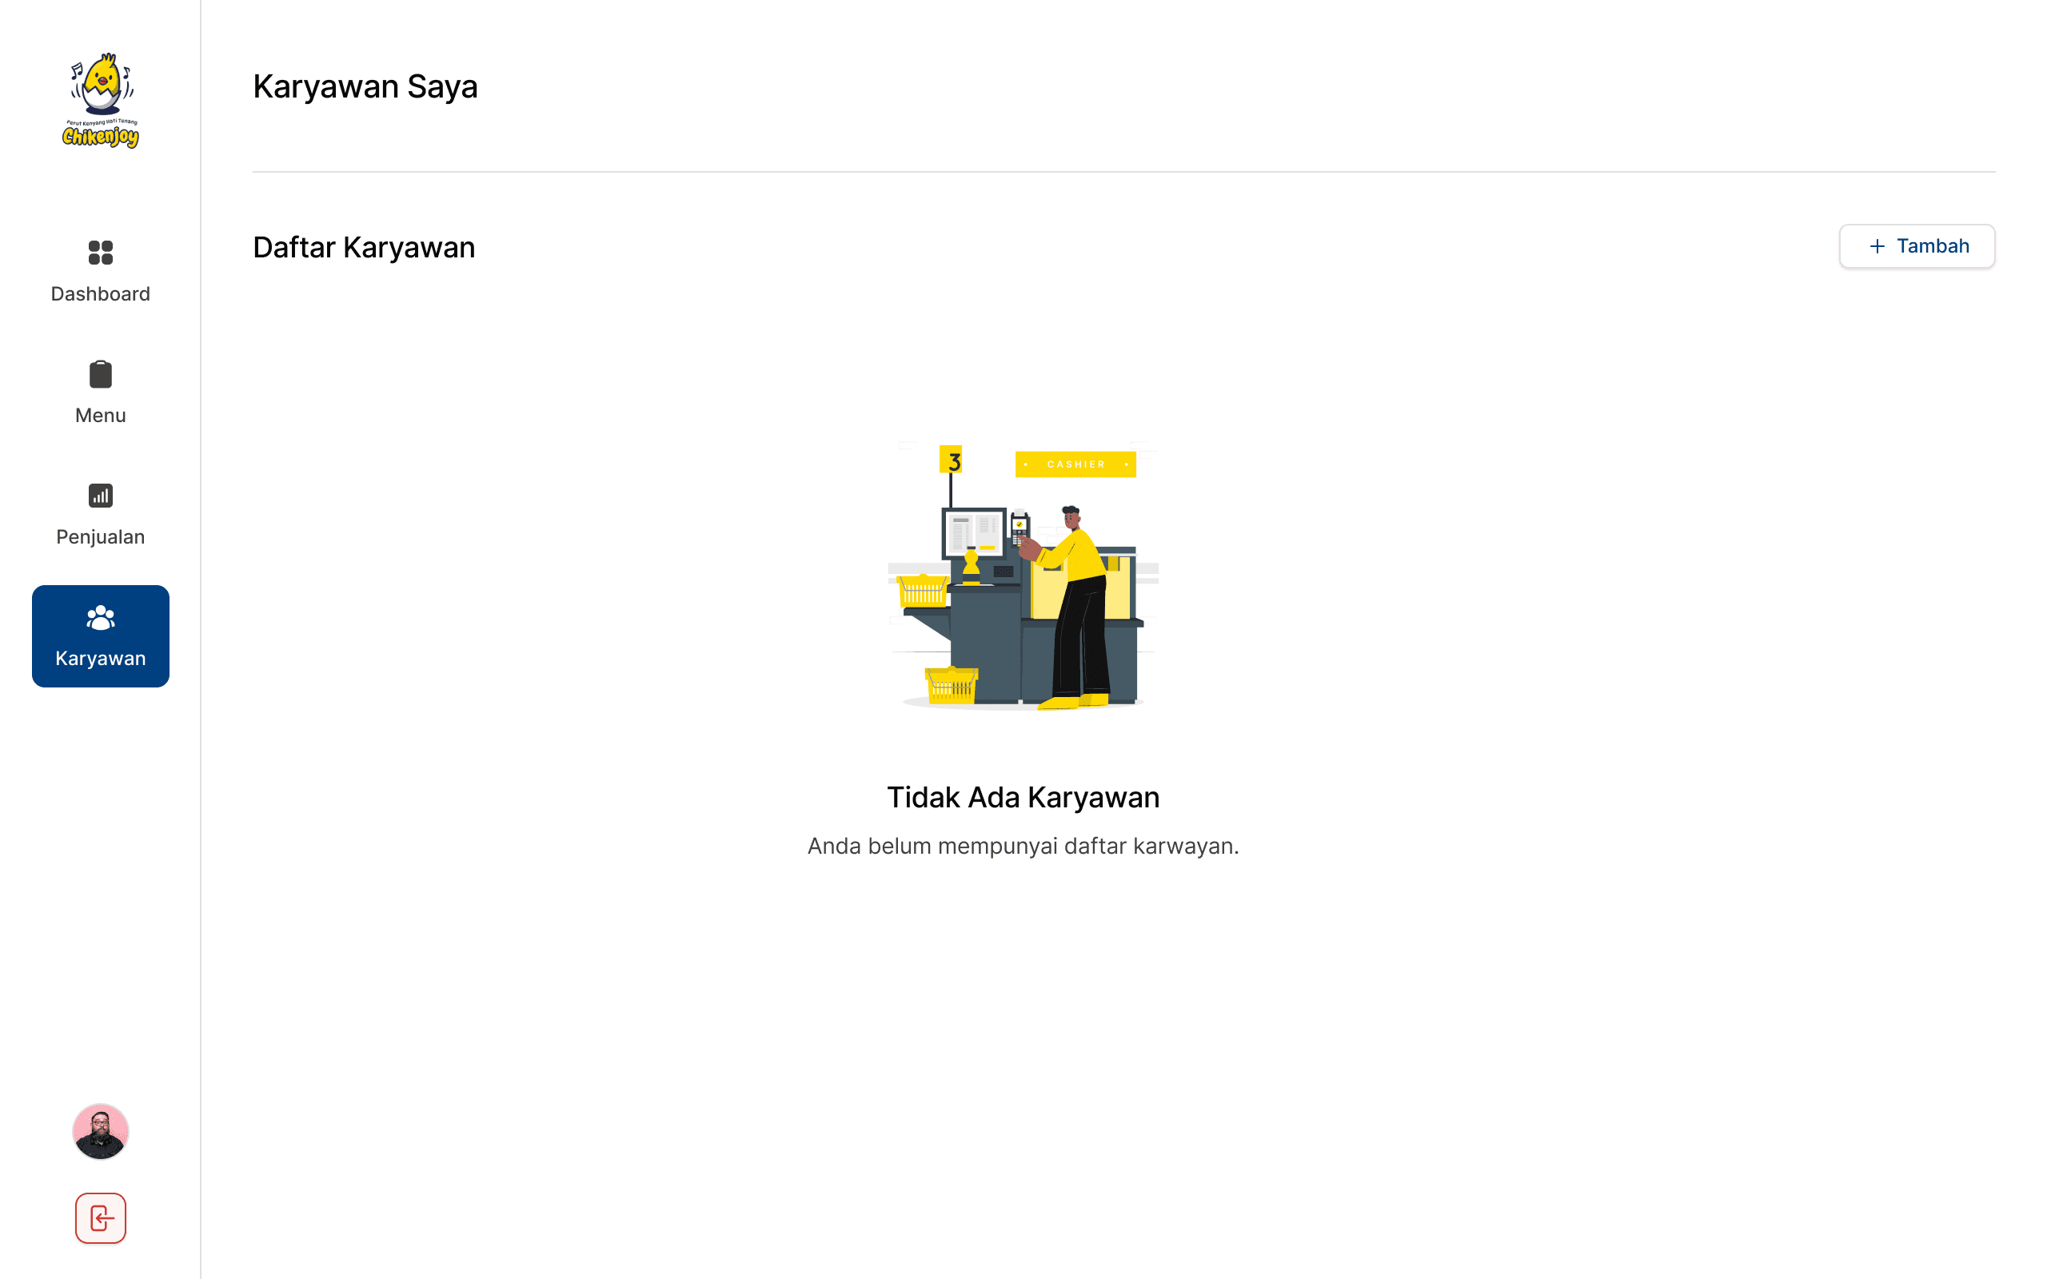Click the Chikenjoy chick logo
The height and width of the screenshot is (1279, 2047).
tap(101, 100)
